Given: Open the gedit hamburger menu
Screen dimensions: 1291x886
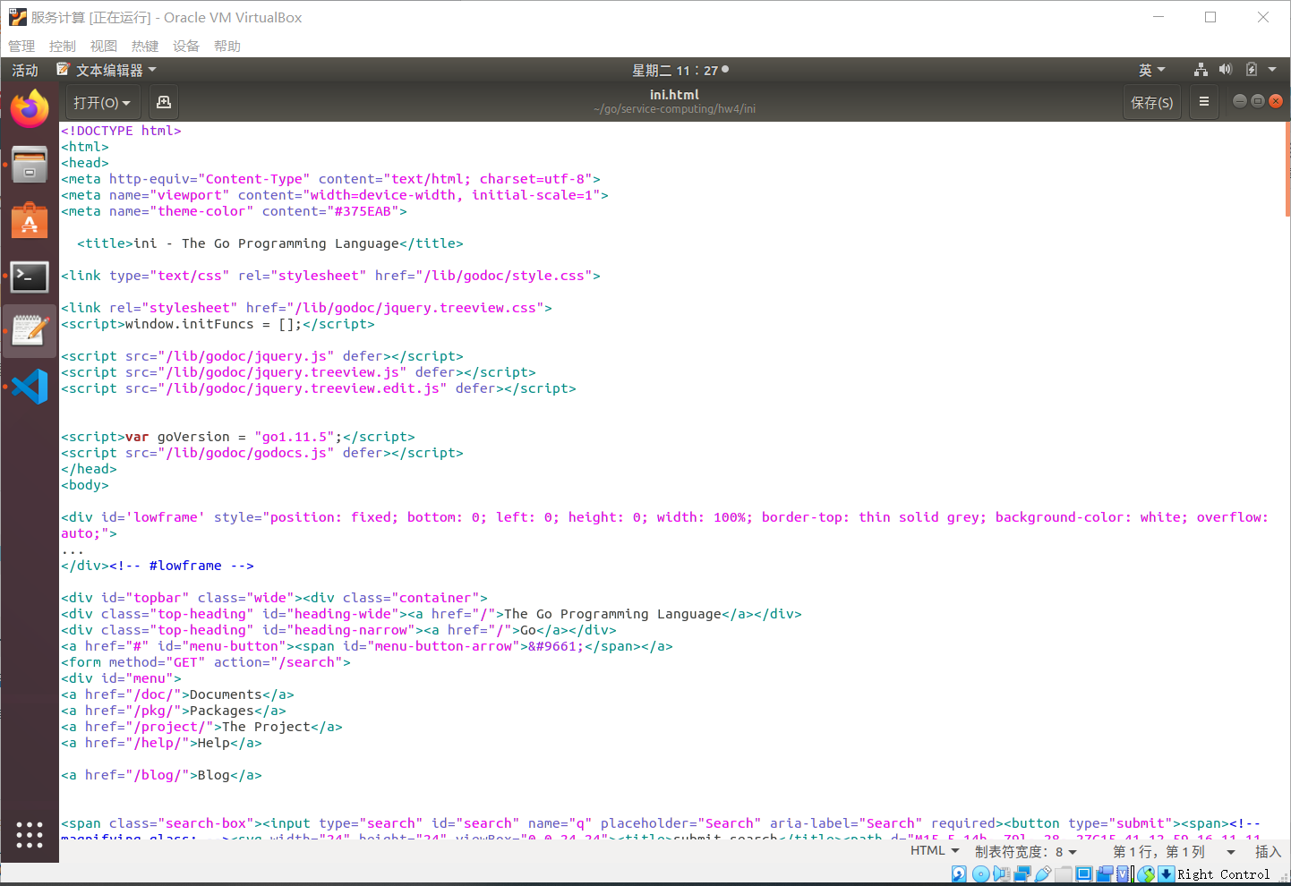Looking at the screenshot, I should pos(1204,102).
